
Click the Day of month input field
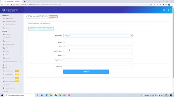98,51
